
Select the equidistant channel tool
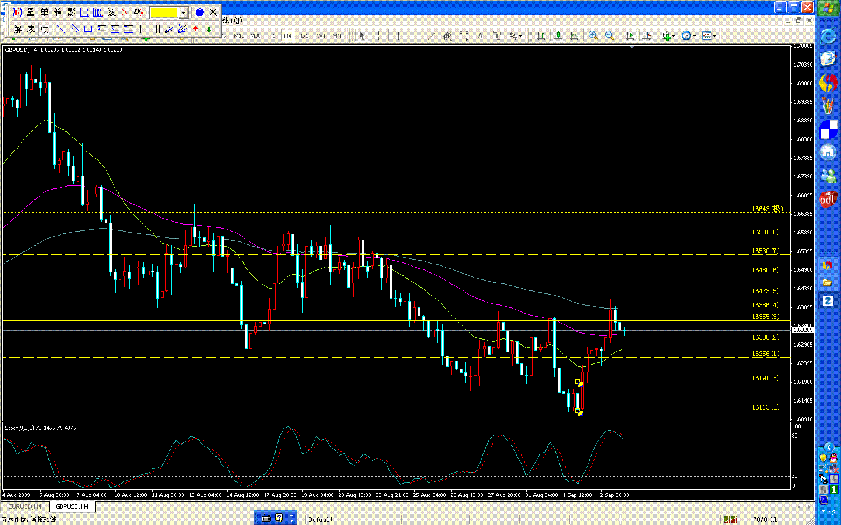coord(447,36)
